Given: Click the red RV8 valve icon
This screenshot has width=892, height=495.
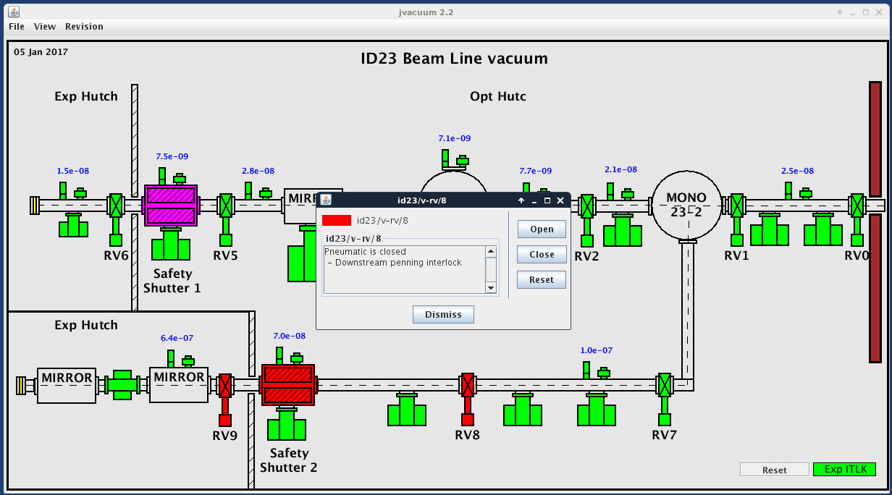Looking at the screenshot, I should point(468,385).
